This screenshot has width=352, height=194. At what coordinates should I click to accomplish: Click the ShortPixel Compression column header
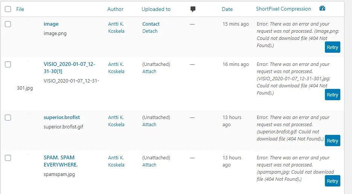[x=283, y=9]
